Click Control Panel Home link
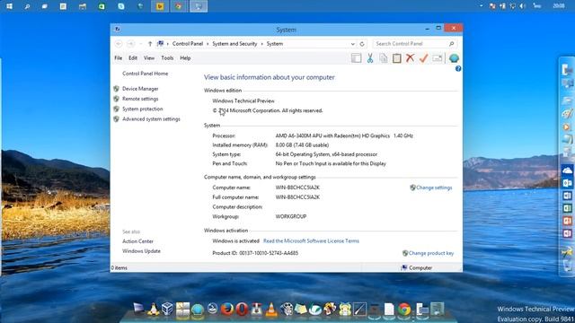The image size is (575, 323). pyautogui.click(x=146, y=74)
